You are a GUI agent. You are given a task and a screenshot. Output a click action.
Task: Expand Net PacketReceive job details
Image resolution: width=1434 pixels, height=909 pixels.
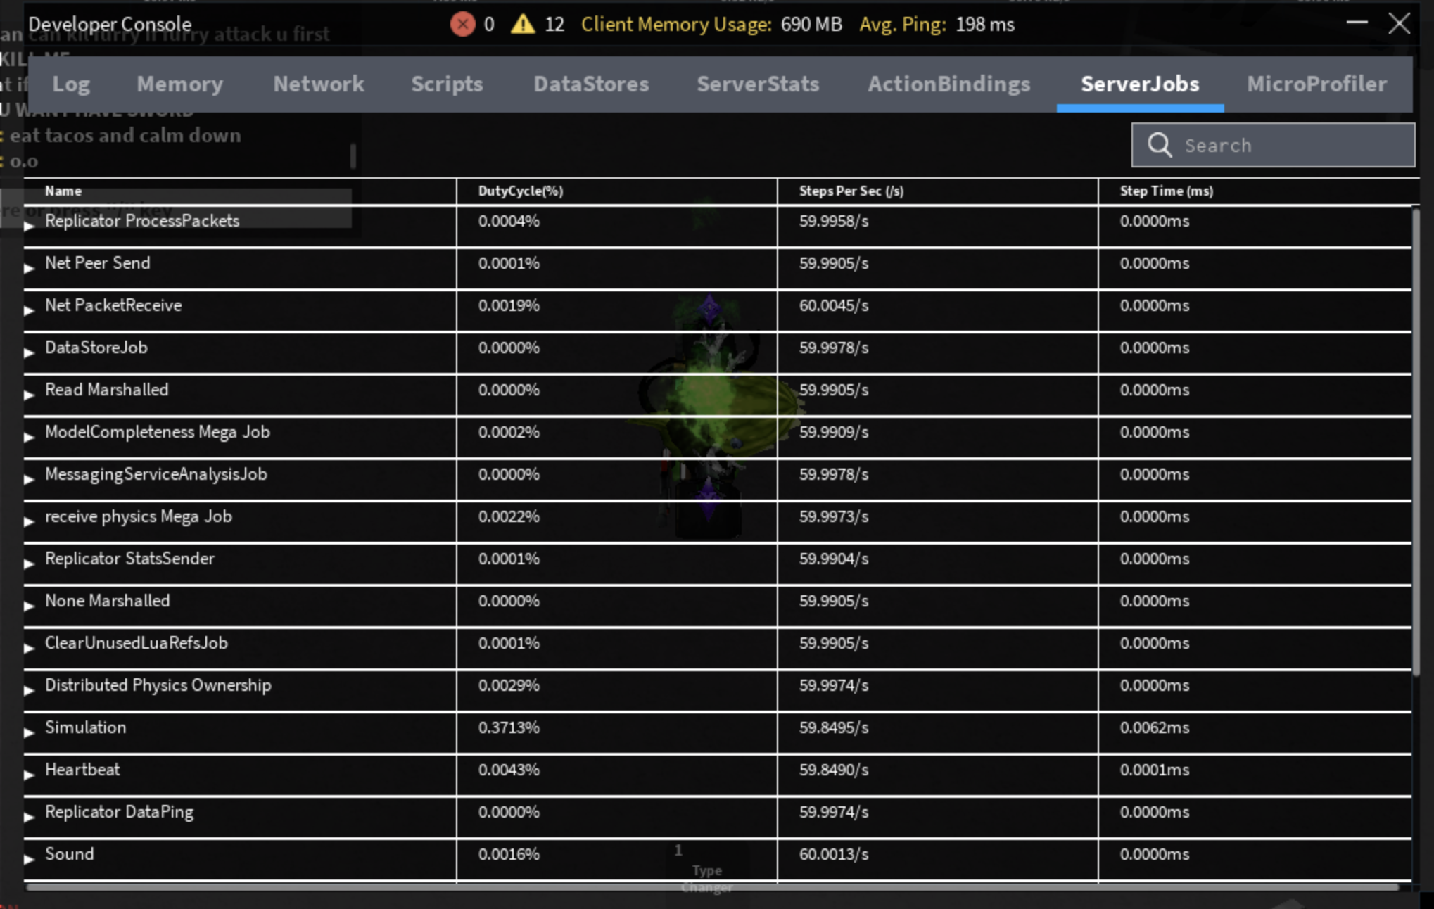coord(29,310)
